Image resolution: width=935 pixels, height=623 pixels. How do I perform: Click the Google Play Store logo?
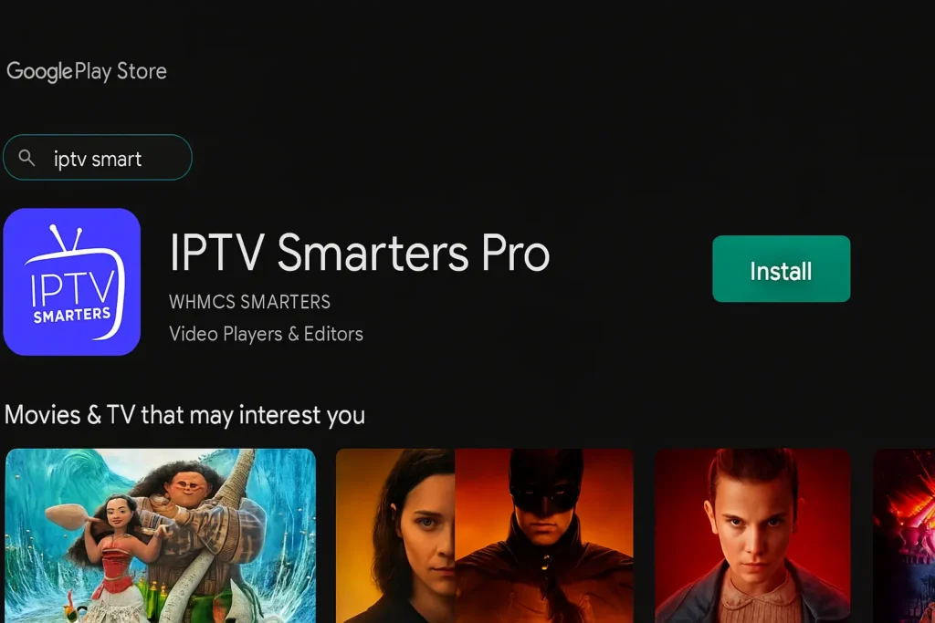[87, 71]
